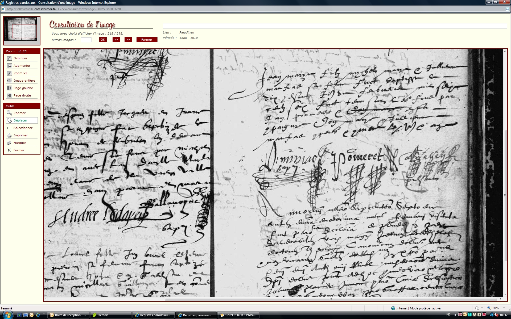Screen dimensions: 511x319
Task: Click the Augmenter zoom-in icon
Action: point(9,66)
